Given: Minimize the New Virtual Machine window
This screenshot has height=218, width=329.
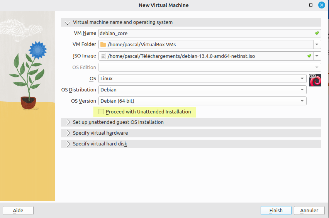Looking at the screenshot, I should (300, 5).
